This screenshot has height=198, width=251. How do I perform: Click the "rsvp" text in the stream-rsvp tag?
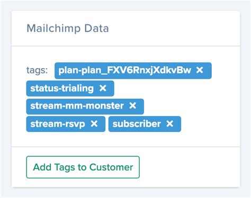coord(74,124)
